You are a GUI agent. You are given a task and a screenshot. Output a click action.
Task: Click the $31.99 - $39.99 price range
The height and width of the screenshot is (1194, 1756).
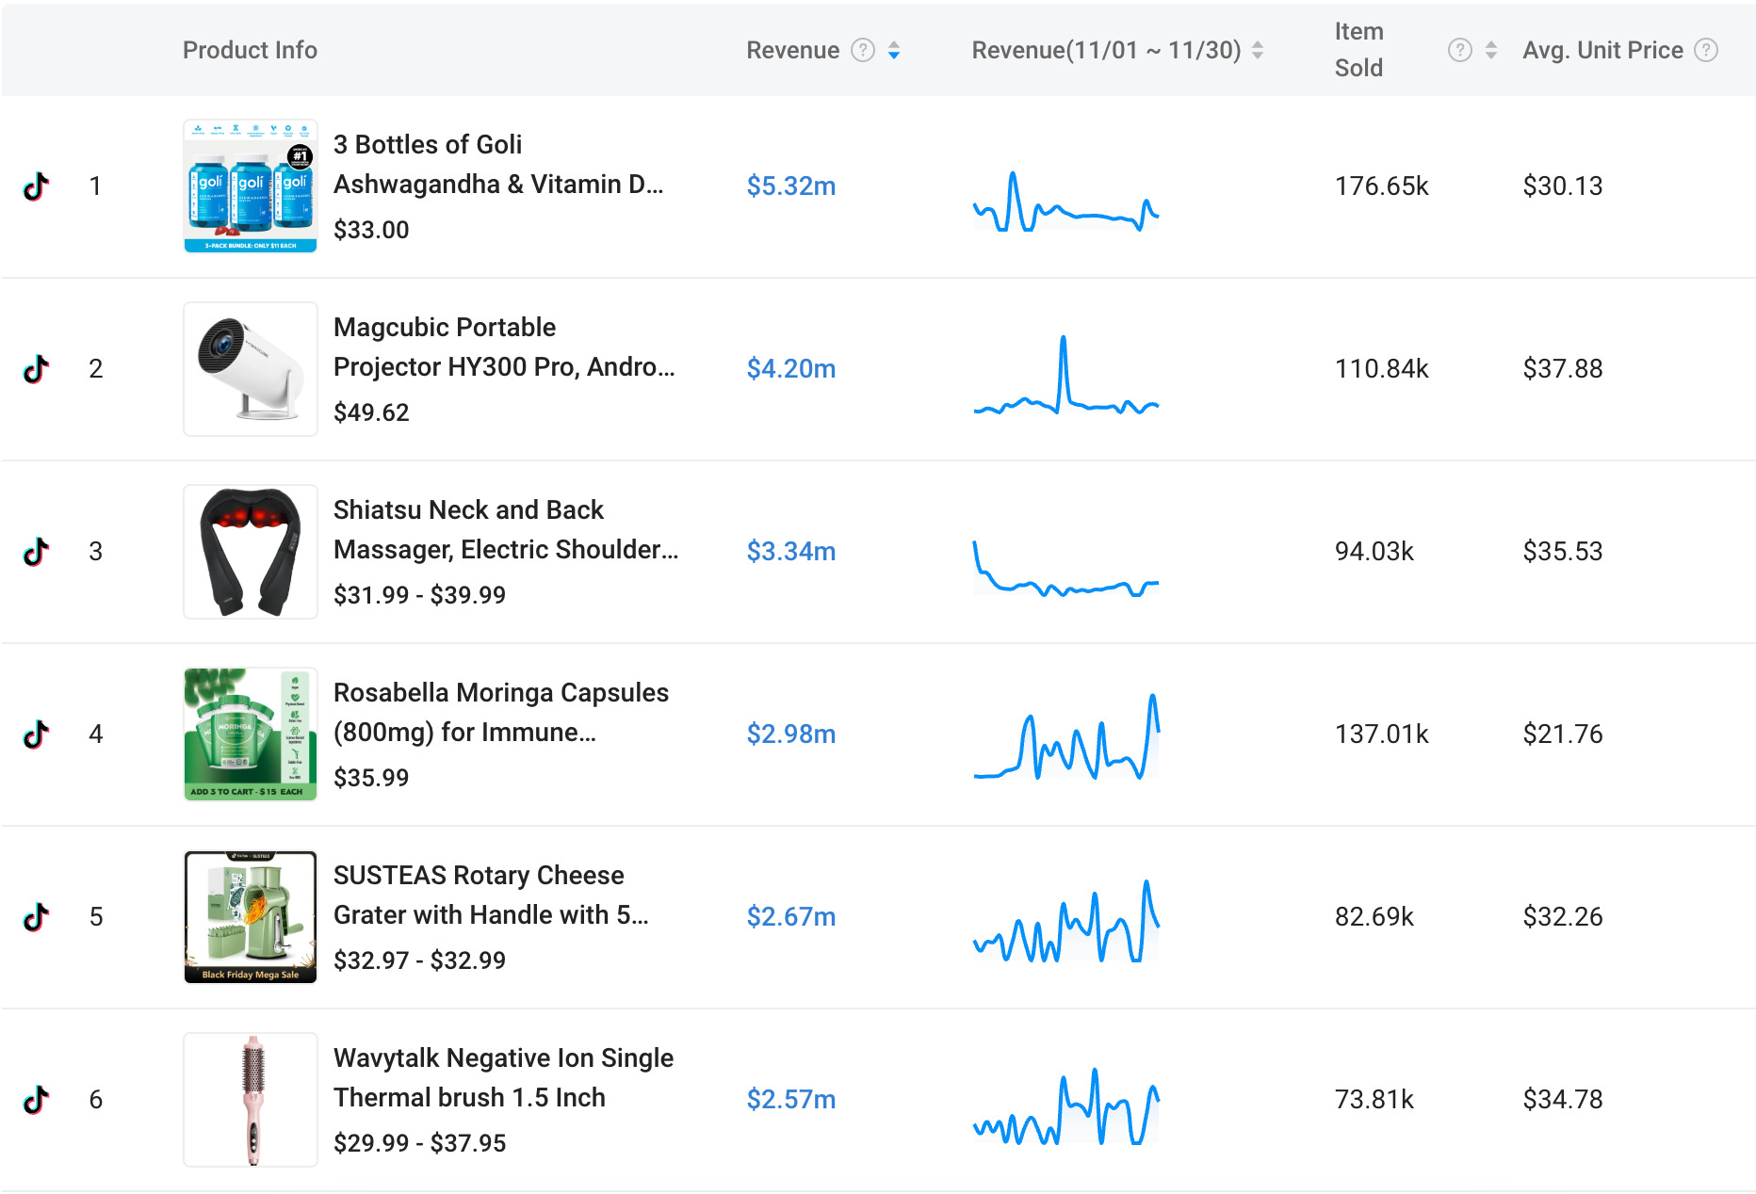coord(419,595)
